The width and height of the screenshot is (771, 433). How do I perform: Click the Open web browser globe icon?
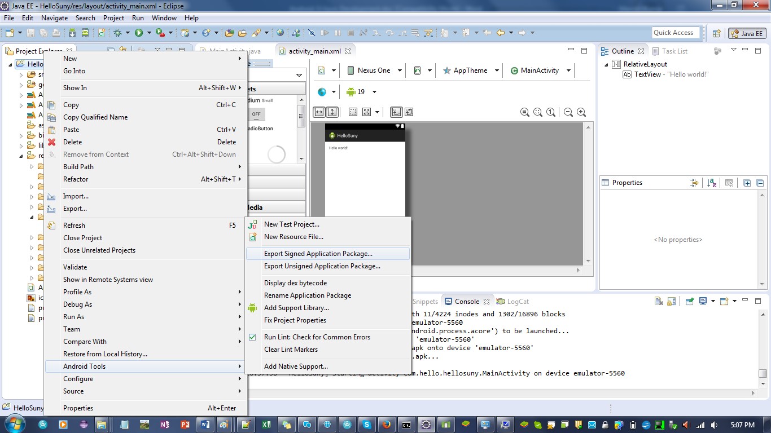point(281,33)
